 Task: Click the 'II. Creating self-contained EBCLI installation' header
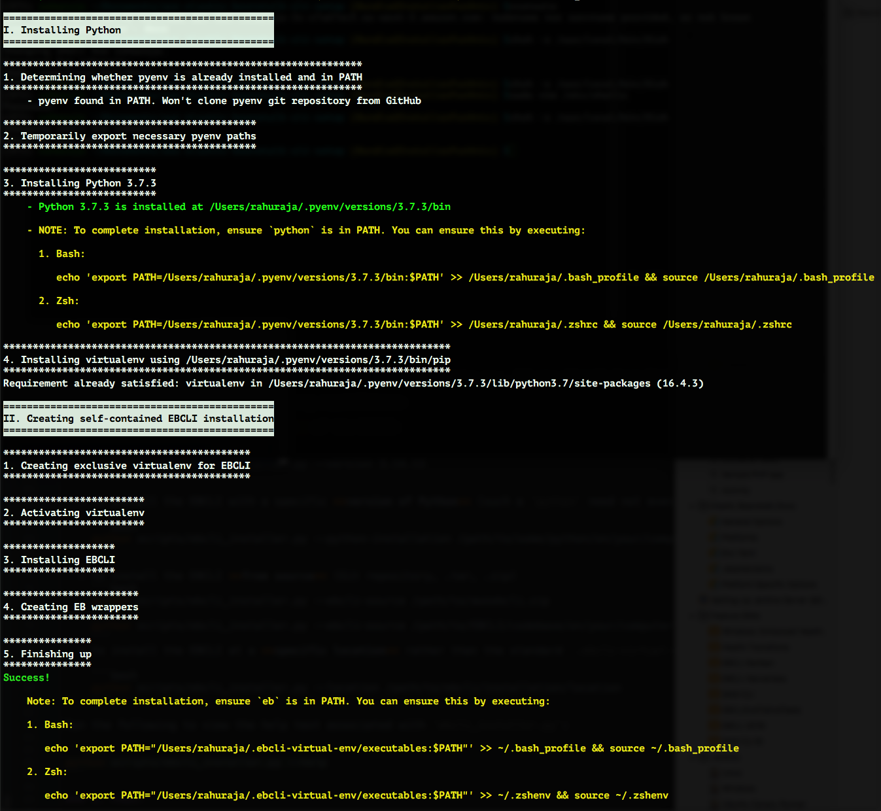click(139, 419)
